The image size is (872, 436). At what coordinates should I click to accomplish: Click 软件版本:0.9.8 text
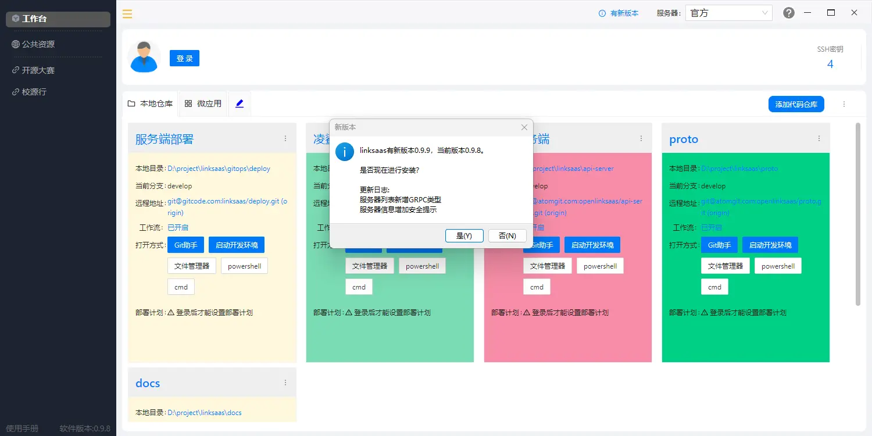pyautogui.click(x=85, y=428)
